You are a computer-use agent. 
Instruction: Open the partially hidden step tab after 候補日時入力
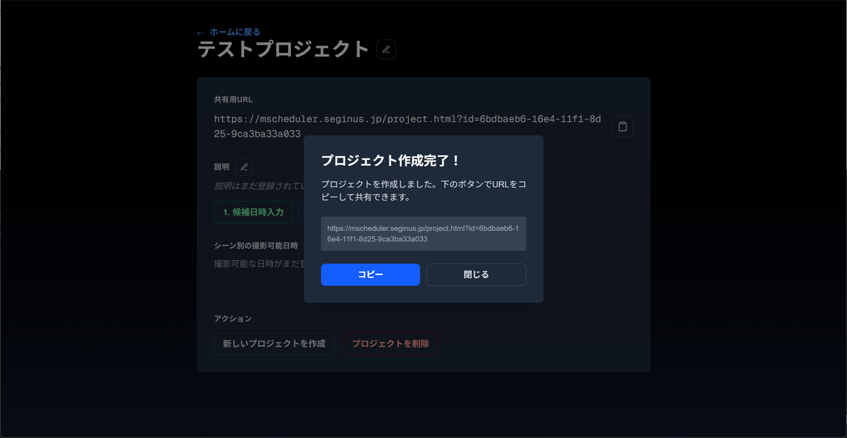click(301, 212)
